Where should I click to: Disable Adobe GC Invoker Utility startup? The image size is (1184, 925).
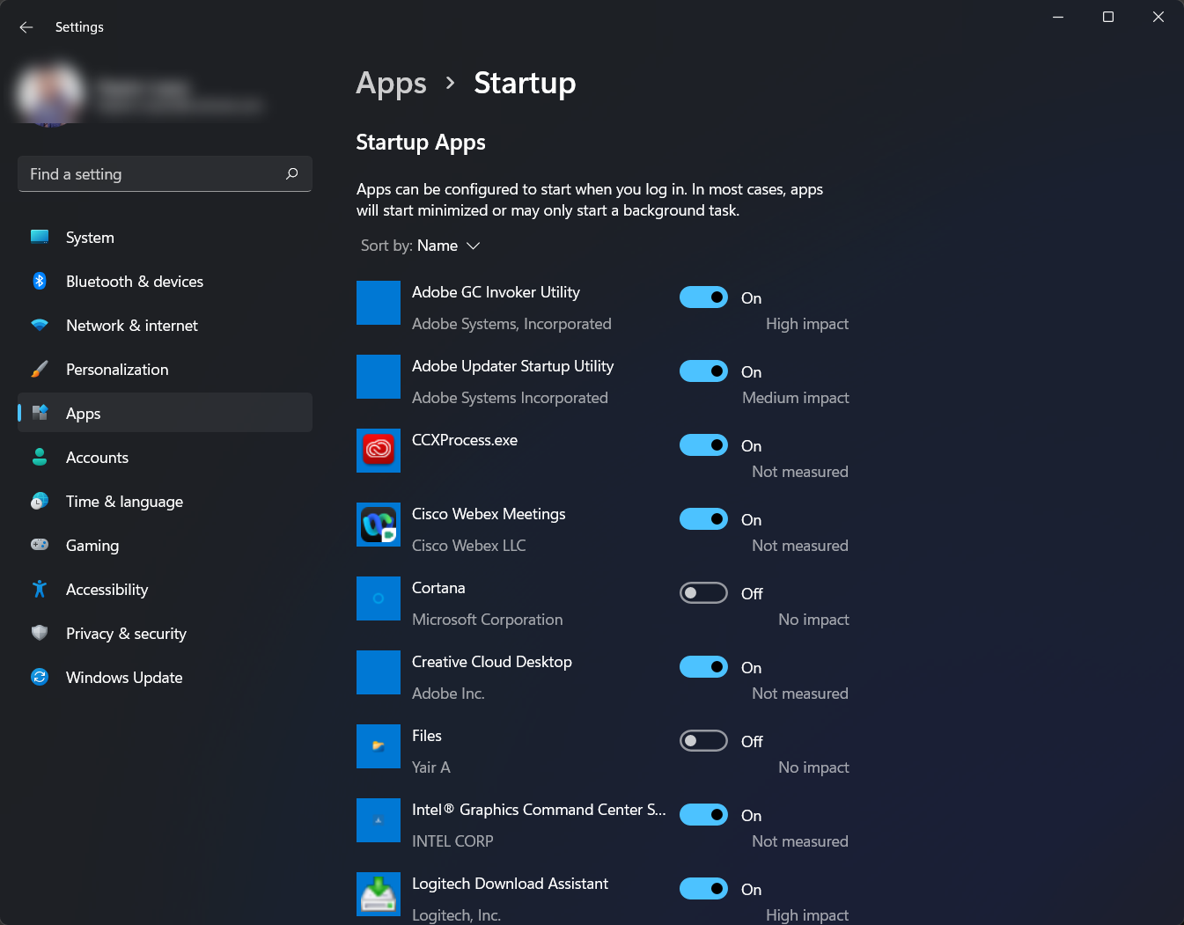703,297
